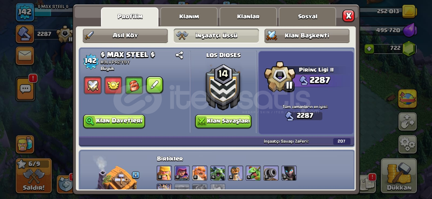Screen dimensions: 432x199
Task: Select the Klan Başkenti section
Action: click(x=307, y=35)
